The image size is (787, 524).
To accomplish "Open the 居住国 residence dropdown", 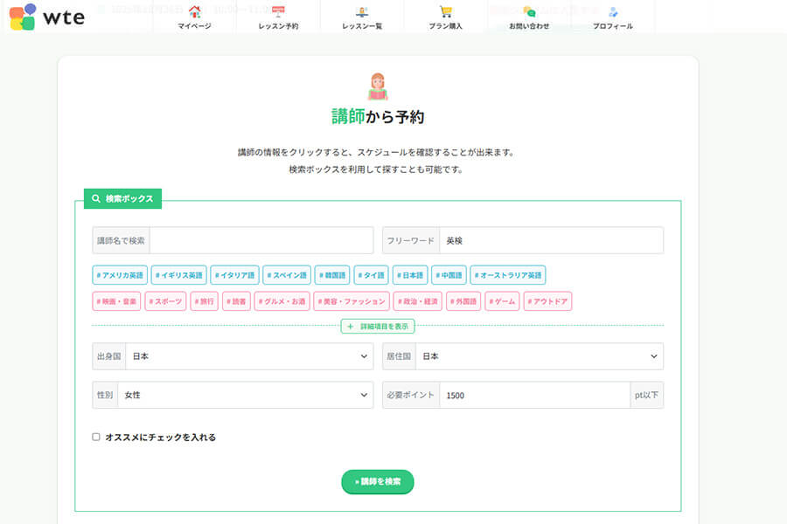I will click(x=540, y=356).
